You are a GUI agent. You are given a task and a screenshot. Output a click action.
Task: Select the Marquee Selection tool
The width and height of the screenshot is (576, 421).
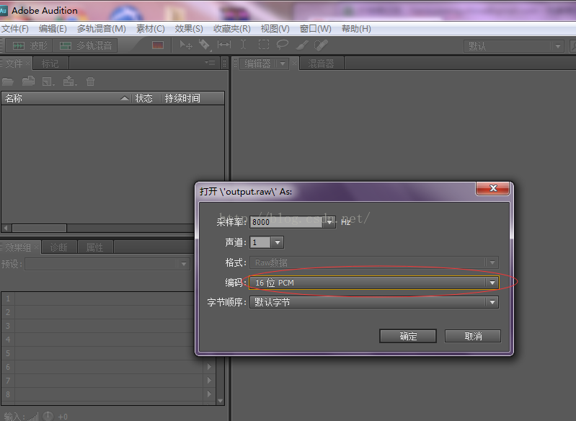(263, 45)
